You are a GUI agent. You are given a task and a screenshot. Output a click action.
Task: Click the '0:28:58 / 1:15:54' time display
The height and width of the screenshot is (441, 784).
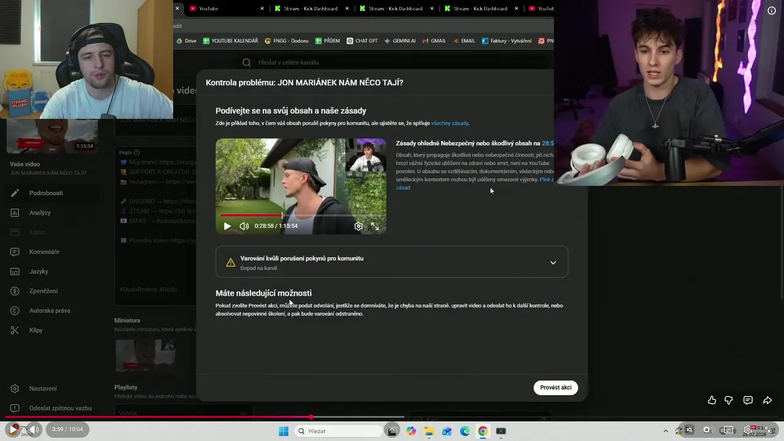click(276, 226)
